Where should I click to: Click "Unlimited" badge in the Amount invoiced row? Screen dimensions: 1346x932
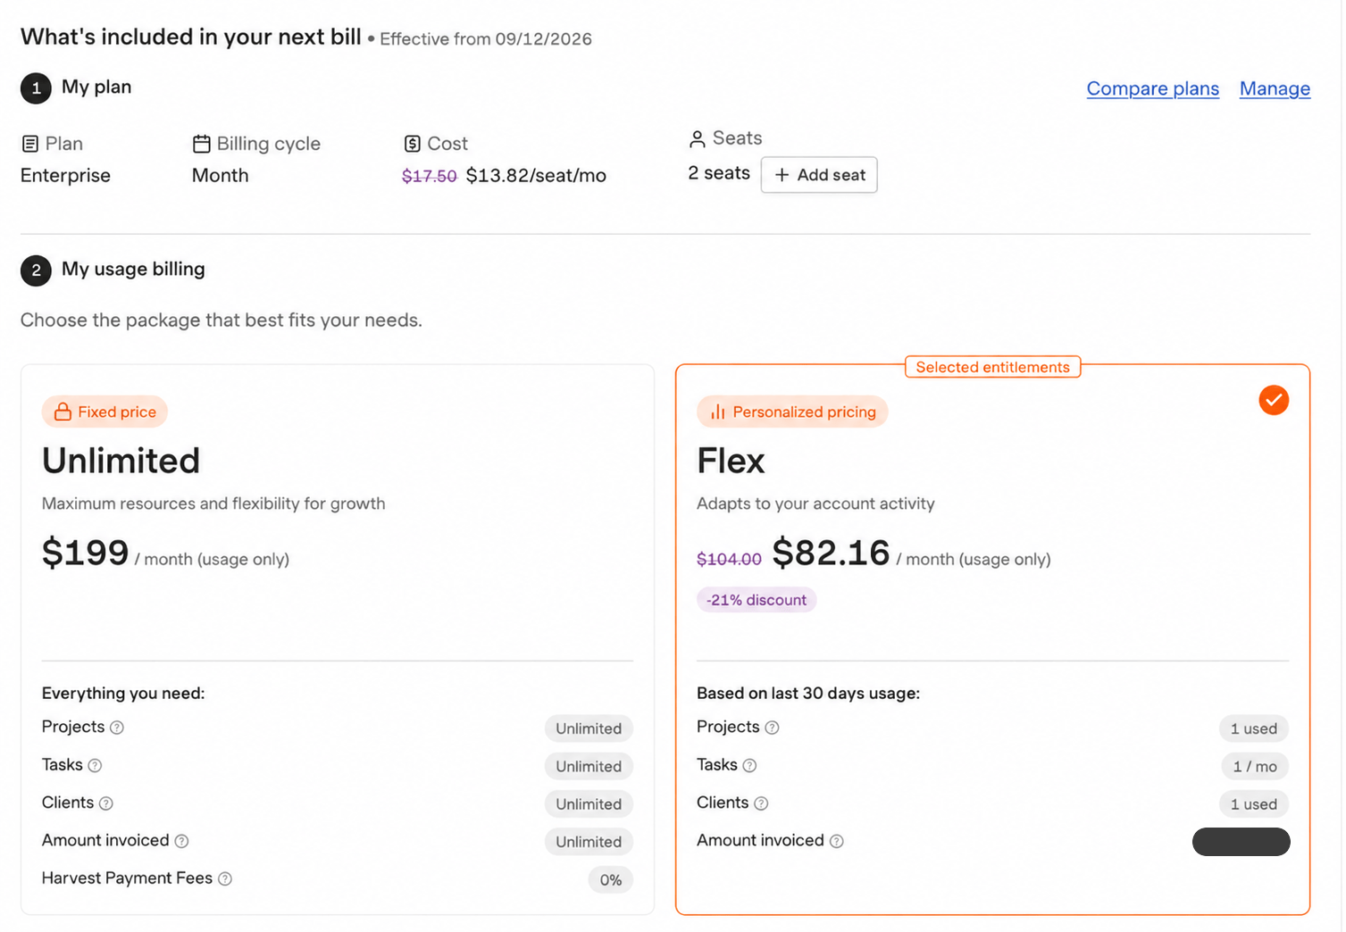click(x=589, y=842)
